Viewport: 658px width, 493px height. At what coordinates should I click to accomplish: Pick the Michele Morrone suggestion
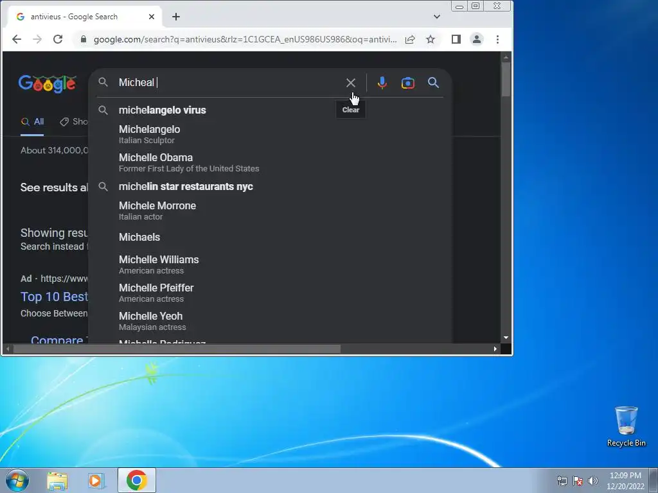(x=270, y=211)
